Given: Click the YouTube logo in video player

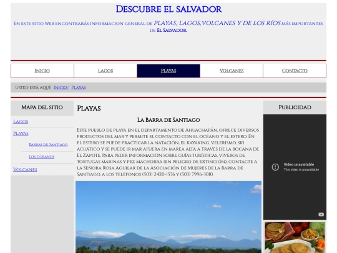Looking at the screenshot, I should tap(321, 214).
